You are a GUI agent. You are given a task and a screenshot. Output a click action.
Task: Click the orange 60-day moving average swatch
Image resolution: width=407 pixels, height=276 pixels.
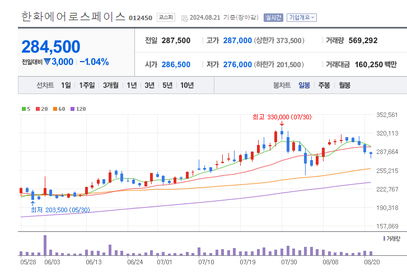(55, 109)
